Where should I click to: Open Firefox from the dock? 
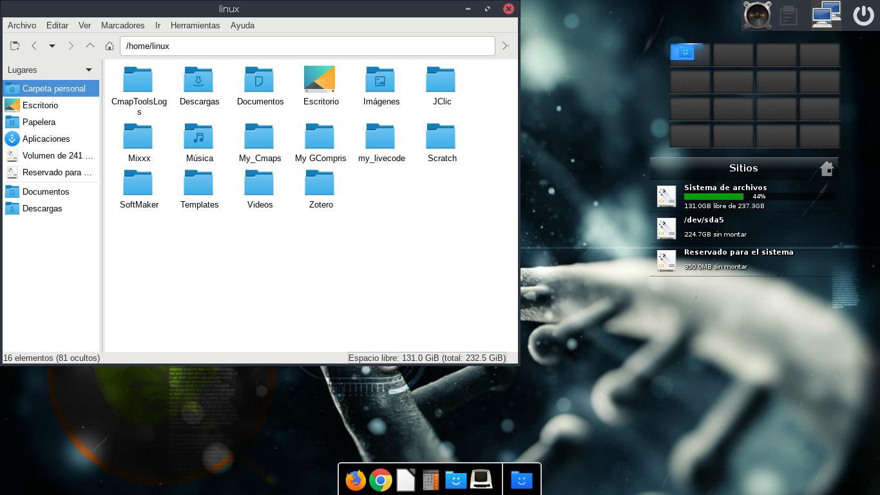pos(355,480)
